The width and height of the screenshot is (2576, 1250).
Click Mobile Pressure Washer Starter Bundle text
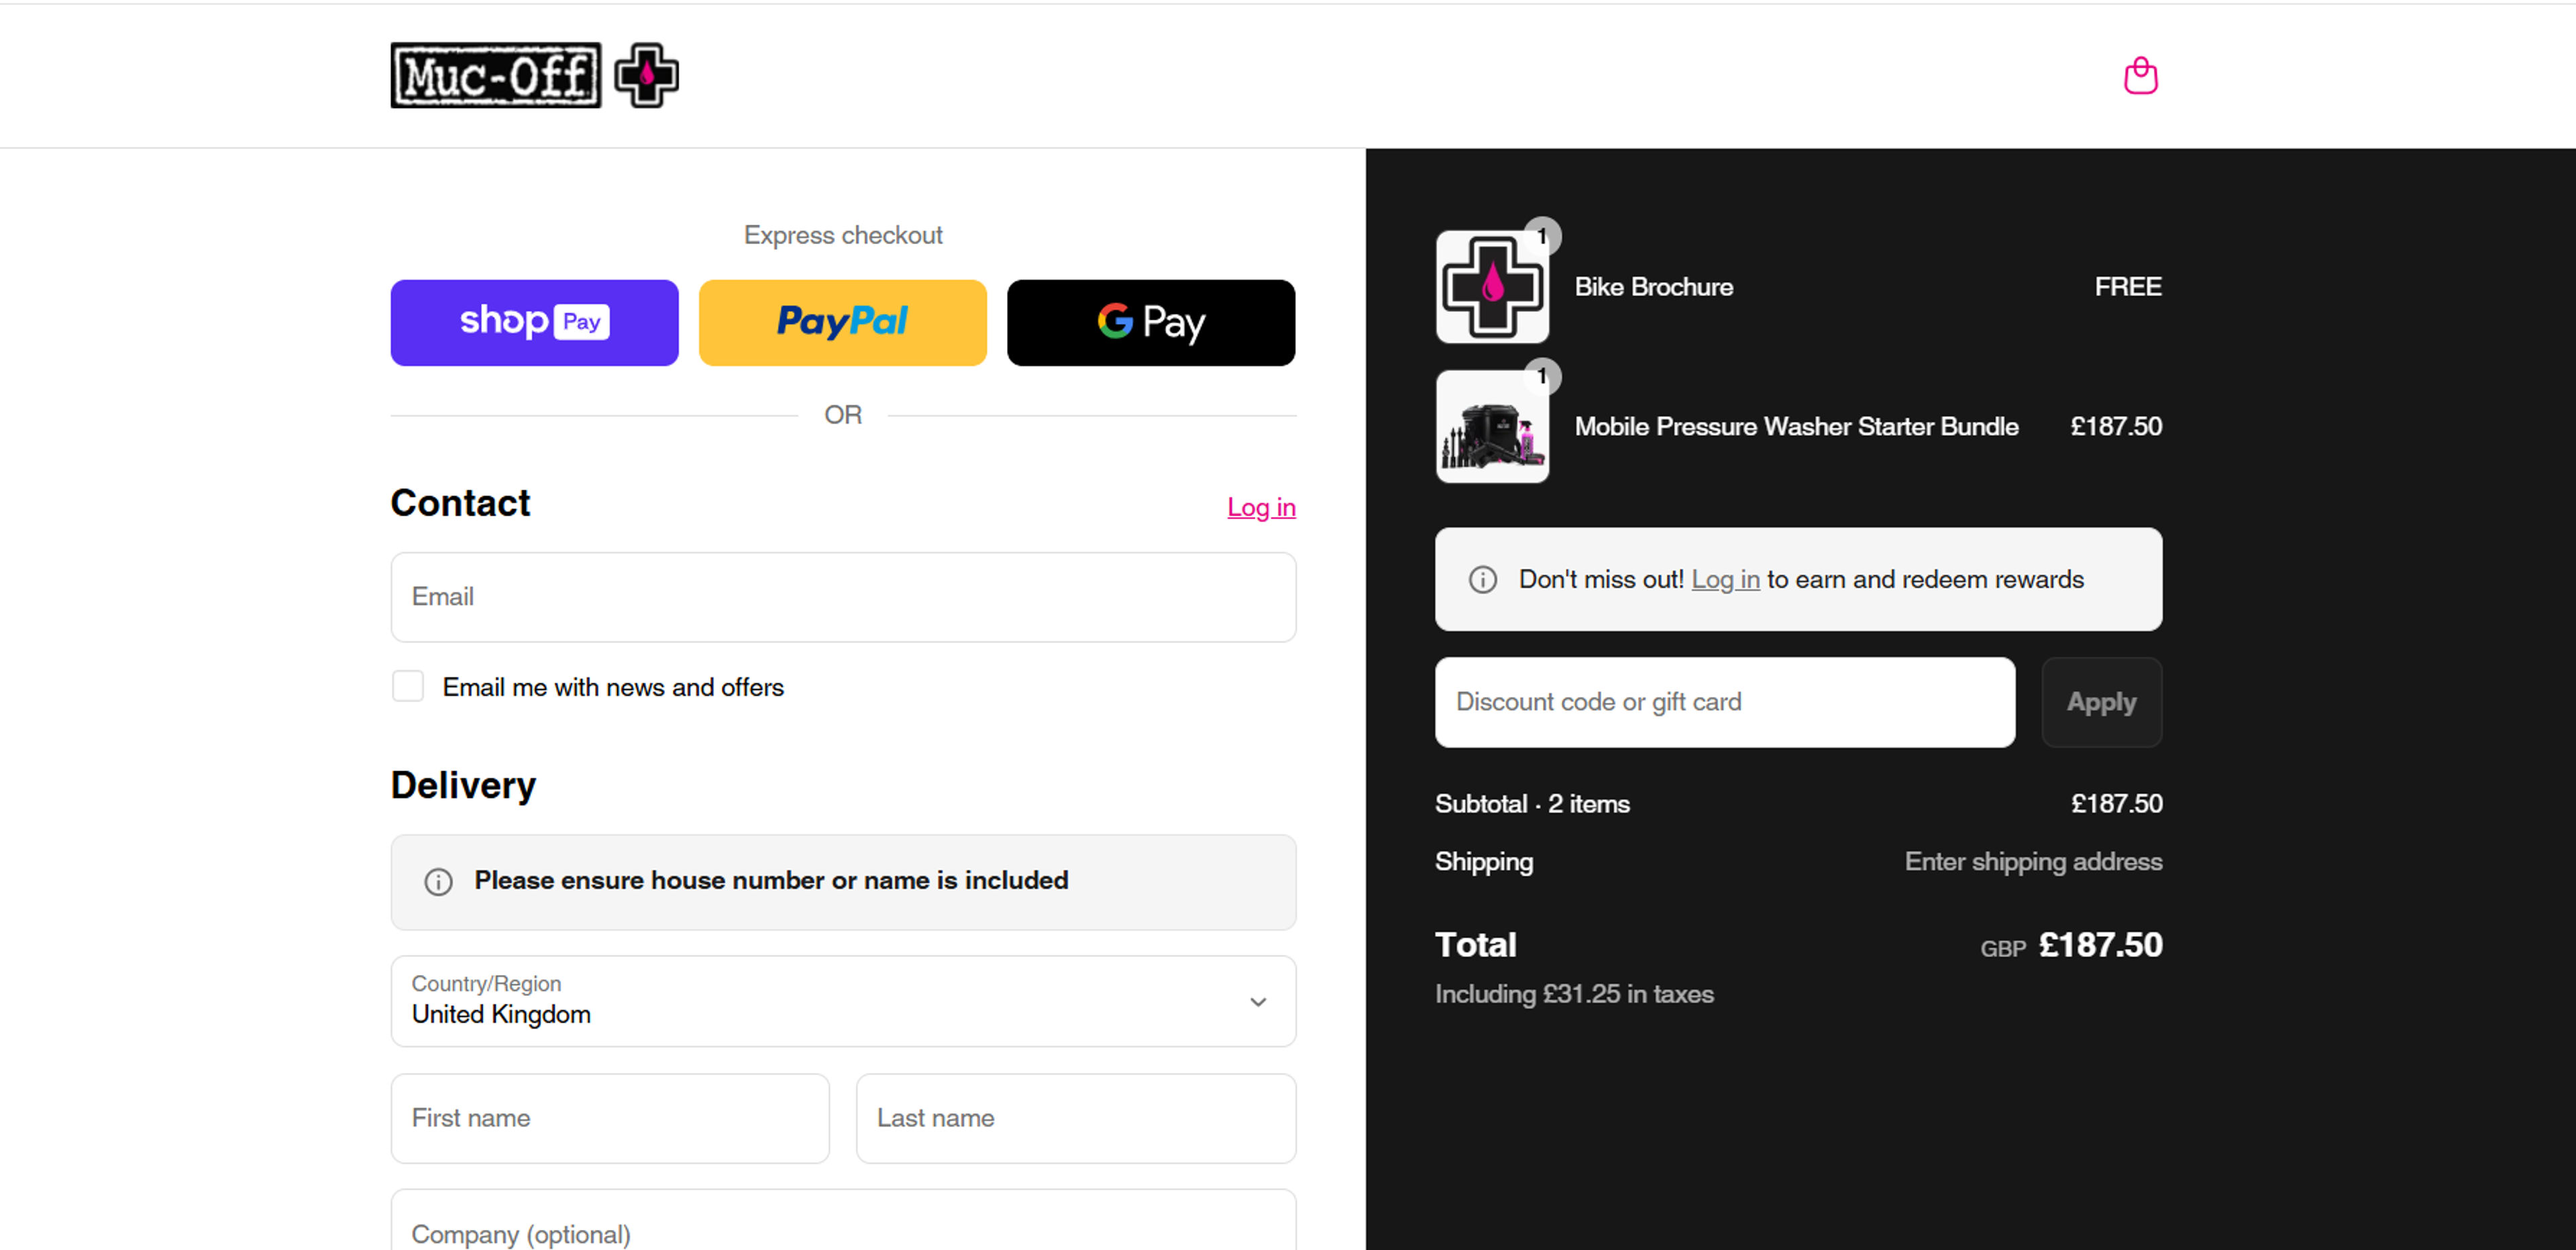tap(1796, 427)
